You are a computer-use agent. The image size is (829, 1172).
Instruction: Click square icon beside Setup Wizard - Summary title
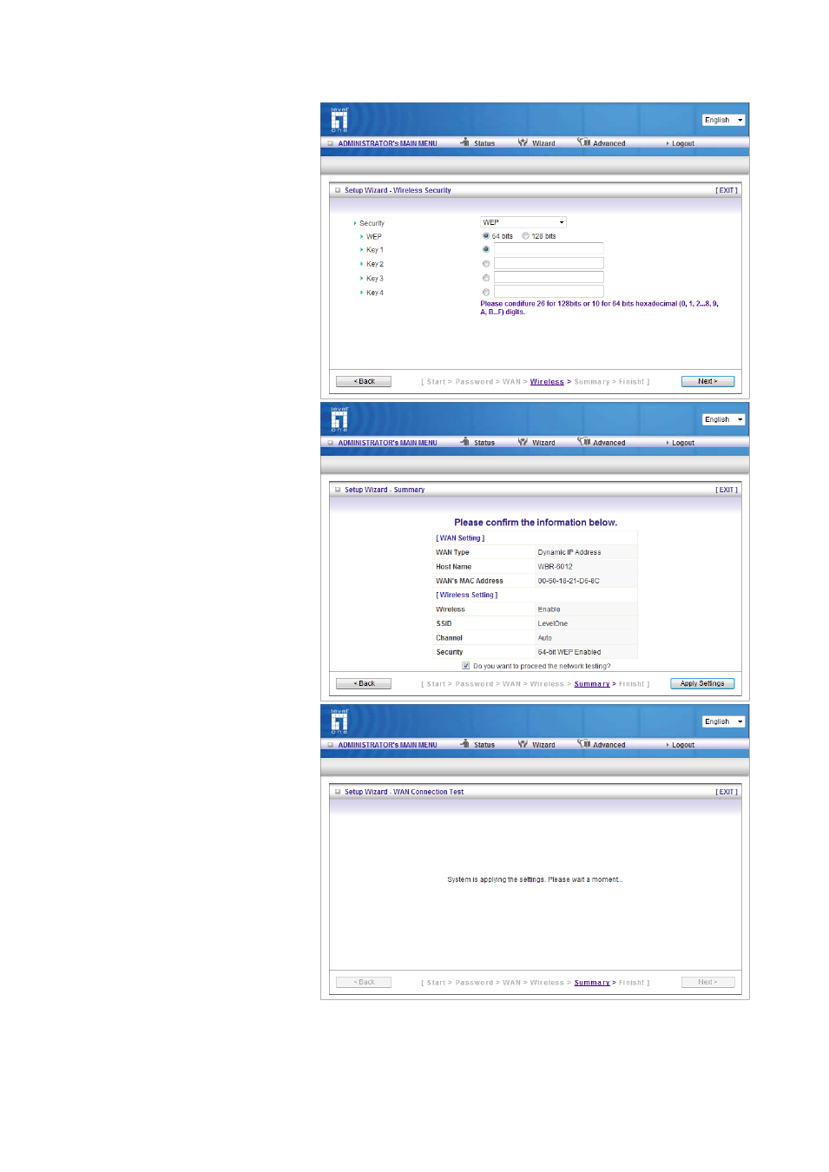tap(338, 490)
